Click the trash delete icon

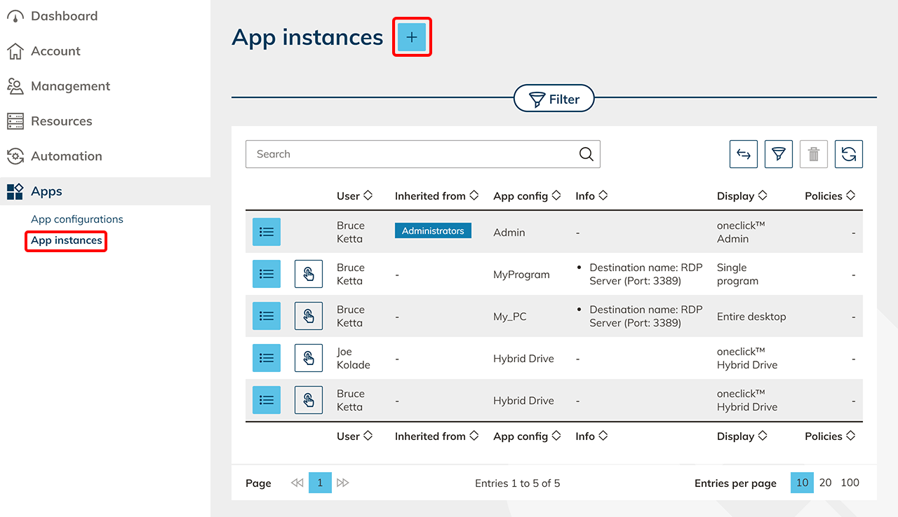point(813,154)
